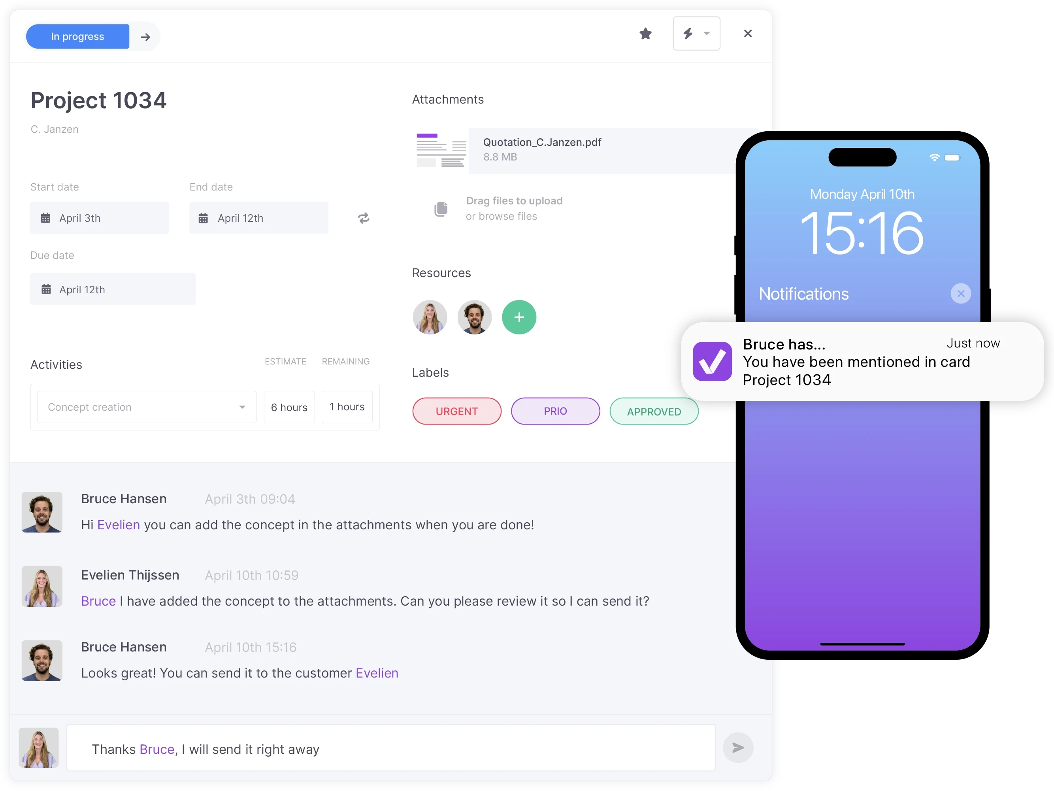
Task: Expand the Concept creation activity dropdown
Action: coord(243,407)
